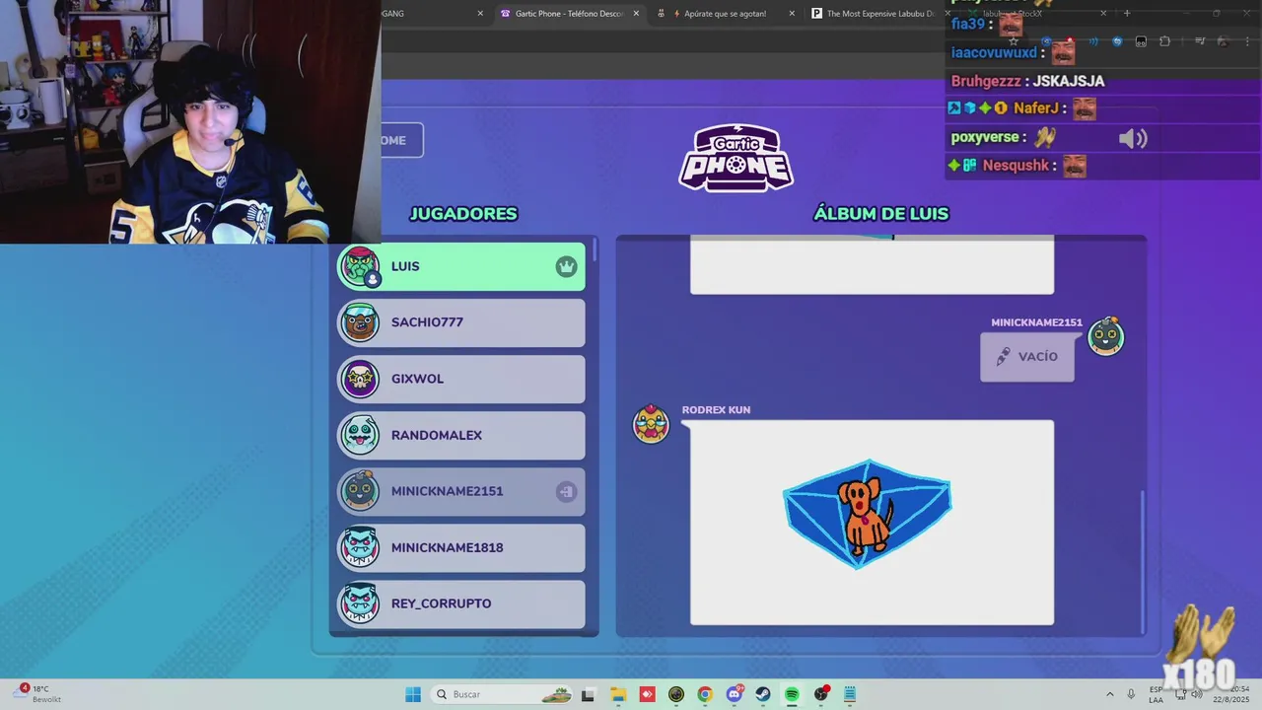Open the Windows Start menu
Screen dimensions: 1262x710
point(413,694)
